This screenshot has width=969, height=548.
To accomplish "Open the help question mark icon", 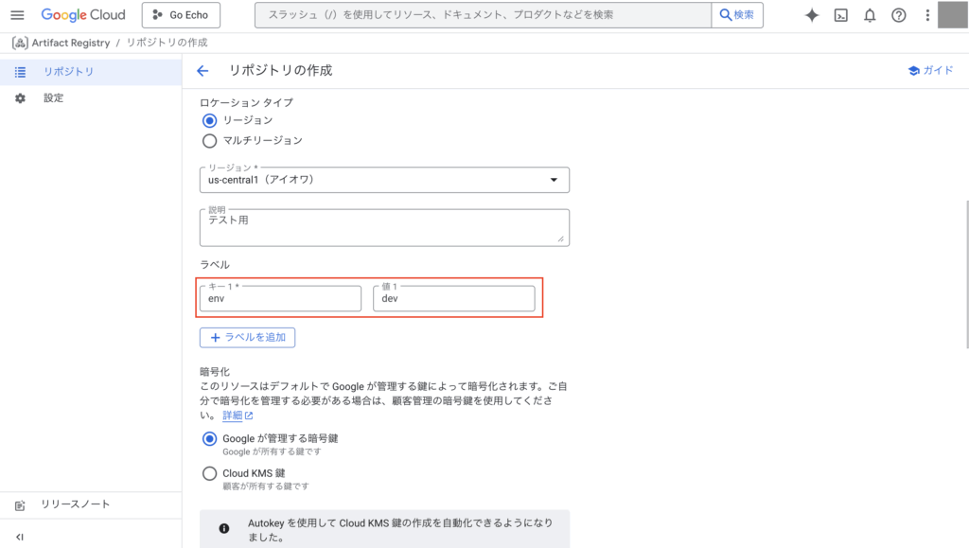I will 898,15.
